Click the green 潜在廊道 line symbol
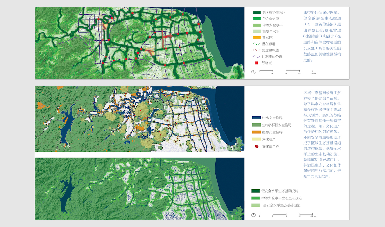 click(x=256, y=44)
